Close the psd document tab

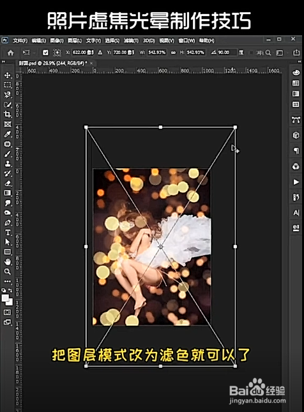coord(91,63)
